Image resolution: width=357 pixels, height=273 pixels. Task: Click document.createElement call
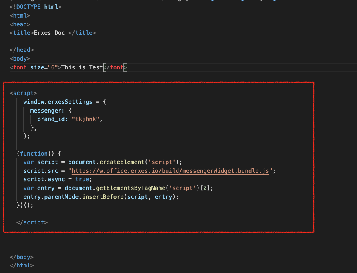tap(125, 162)
